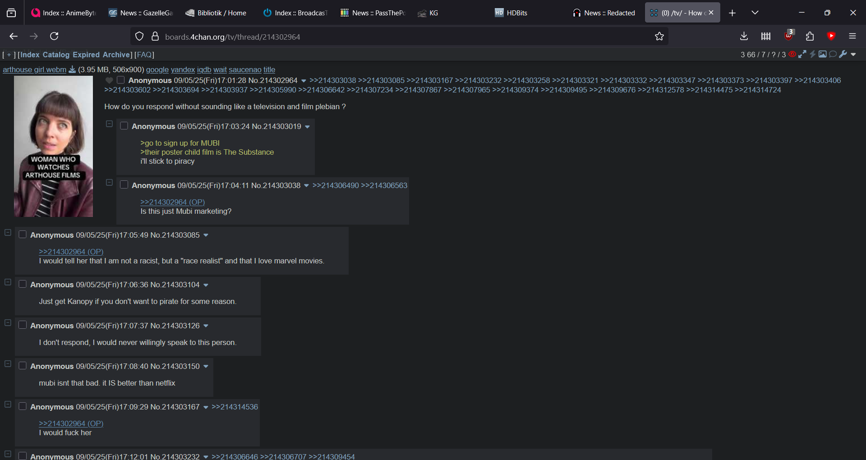Image resolution: width=866 pixels, height=460 pixels.
Task: Tick the checkbox for post No.214303167
Action: click(23, 406)
